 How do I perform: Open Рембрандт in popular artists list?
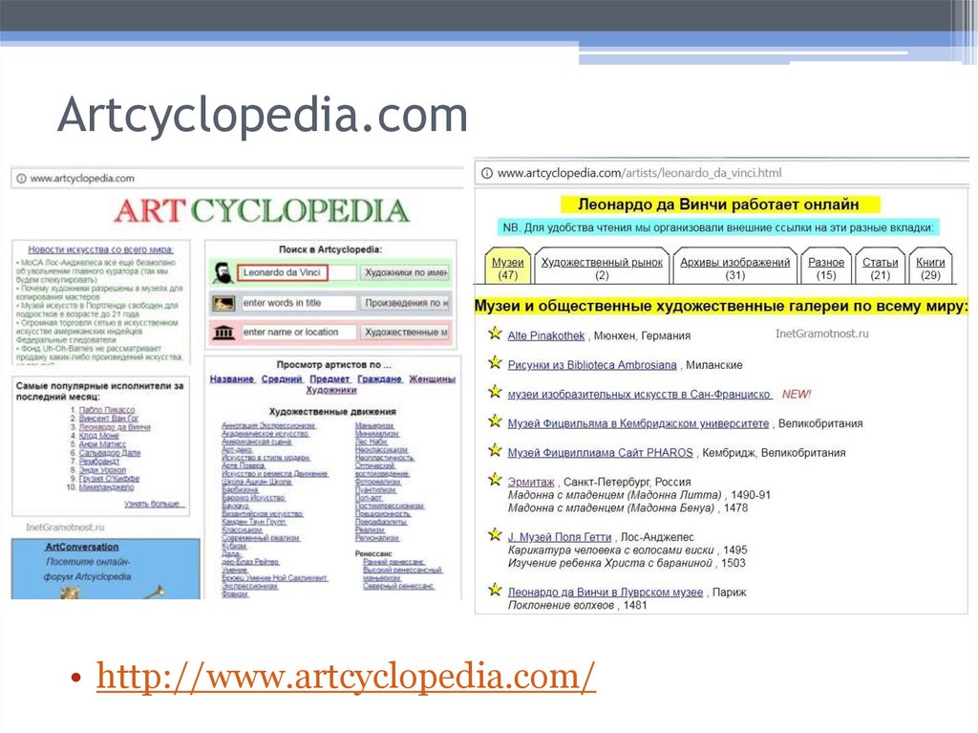click(x=99, y=462)
